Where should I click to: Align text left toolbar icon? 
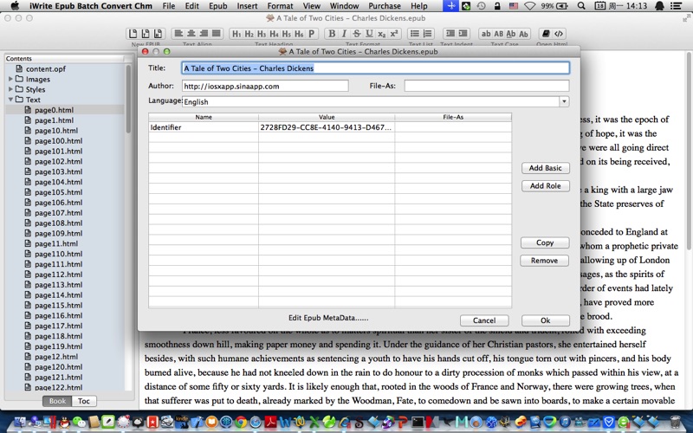click(178, 34)
